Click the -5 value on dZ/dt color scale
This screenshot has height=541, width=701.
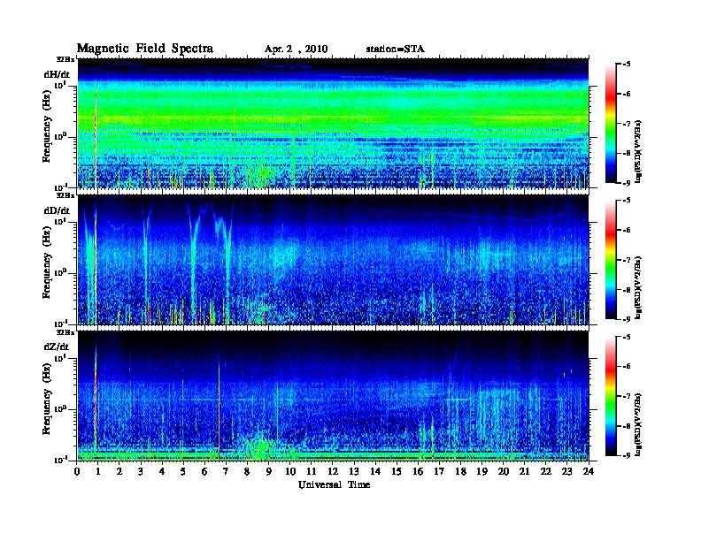[x=626, y=337]
